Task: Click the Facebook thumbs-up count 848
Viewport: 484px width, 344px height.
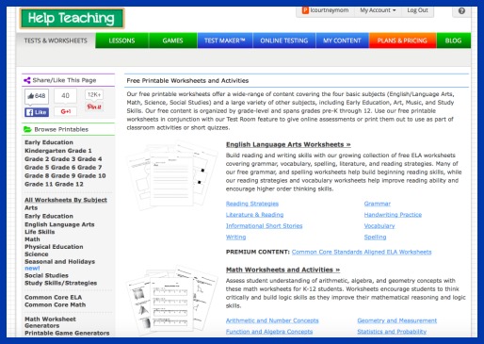Action: 37,96
